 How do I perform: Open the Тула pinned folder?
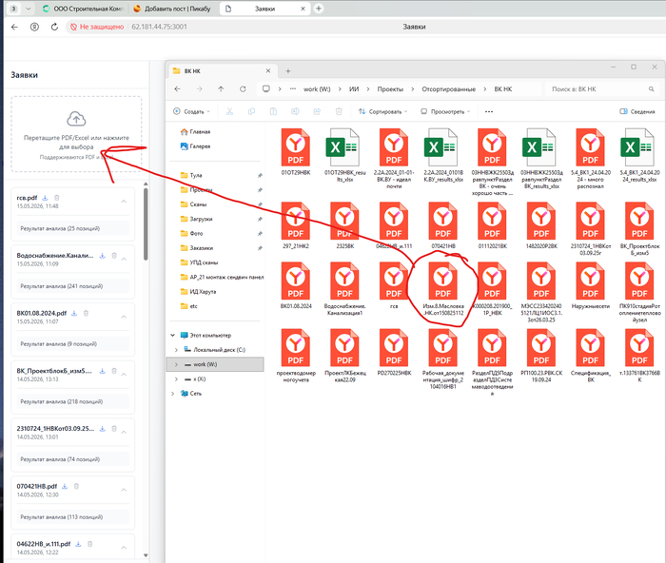click(x=191, y=175)
